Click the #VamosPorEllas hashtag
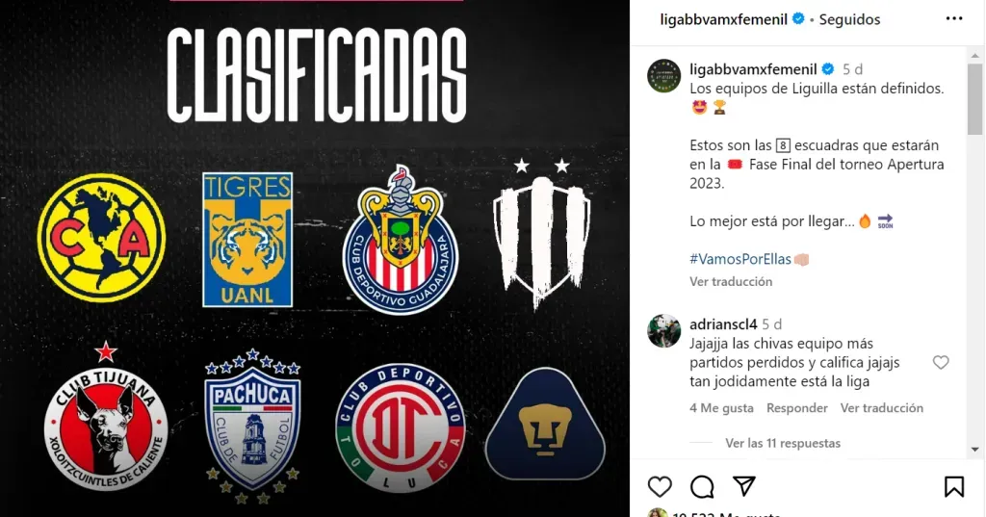The image size is (986, 517). (740, 259)
